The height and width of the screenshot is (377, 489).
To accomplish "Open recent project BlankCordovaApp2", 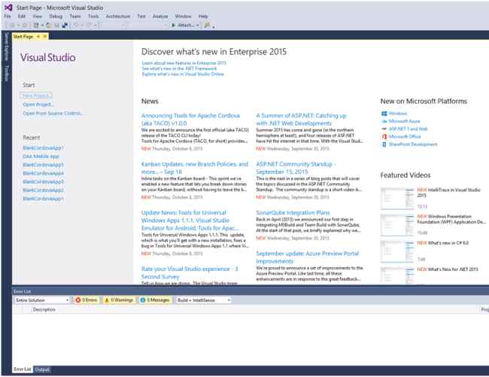I will (43, 190).
